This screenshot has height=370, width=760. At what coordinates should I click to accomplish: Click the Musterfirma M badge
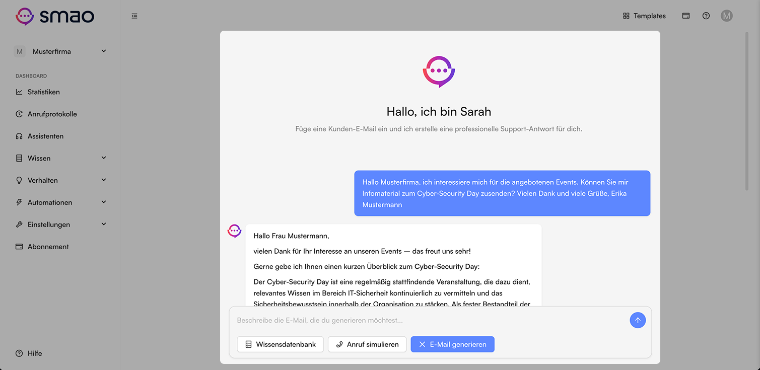click(20, 51)
